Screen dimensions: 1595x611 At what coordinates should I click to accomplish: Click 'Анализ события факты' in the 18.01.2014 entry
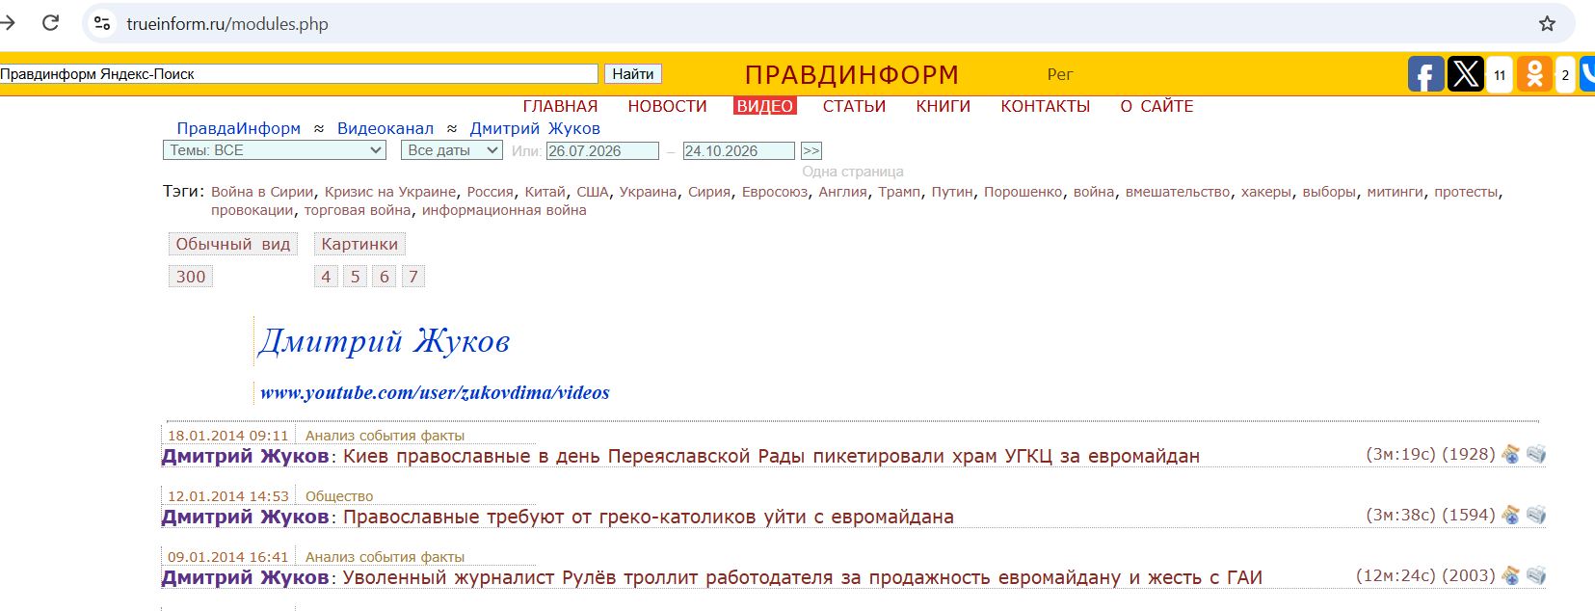pyautogui.click(x=385, y=436)
